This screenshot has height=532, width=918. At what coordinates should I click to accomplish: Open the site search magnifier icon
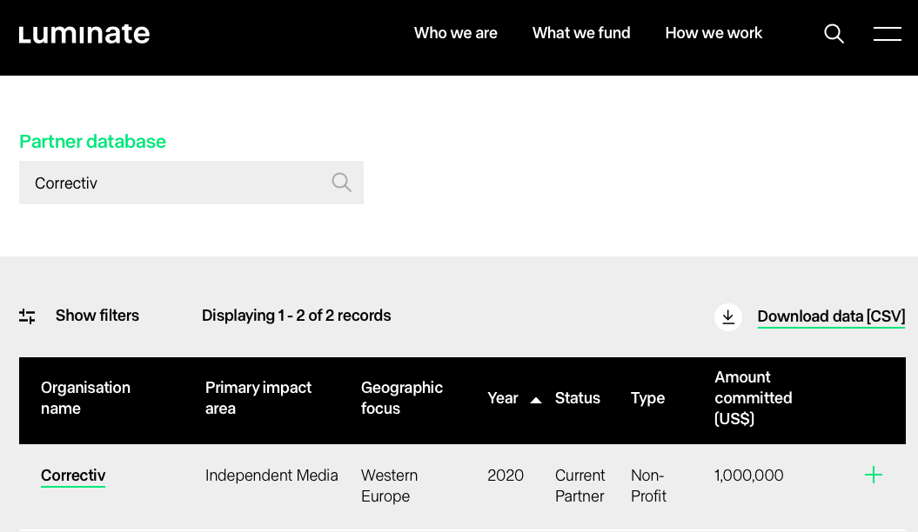tap(834, 34)
